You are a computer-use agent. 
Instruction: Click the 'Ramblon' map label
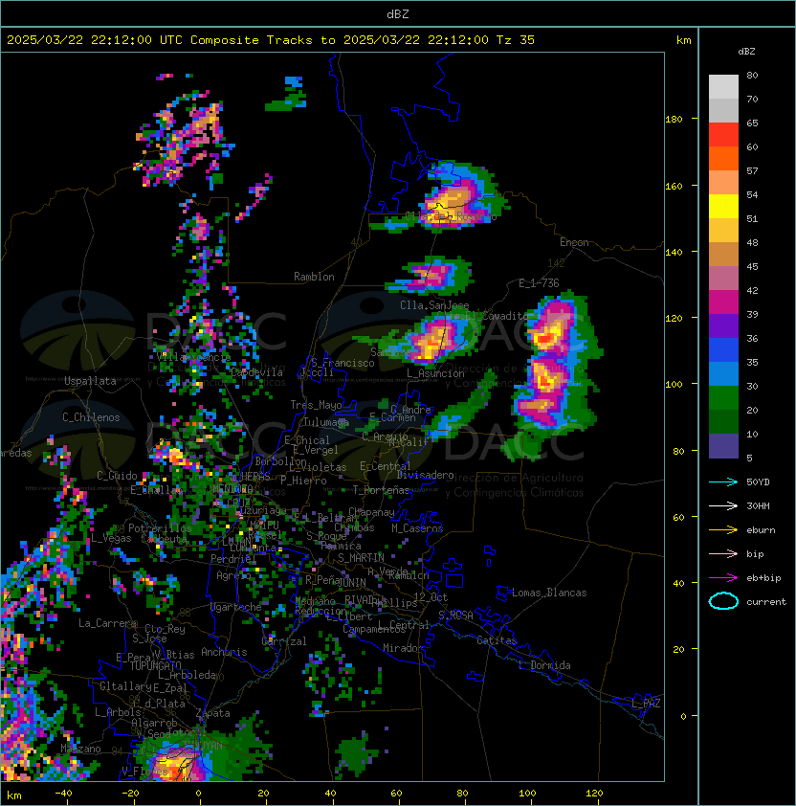[314, 277]
